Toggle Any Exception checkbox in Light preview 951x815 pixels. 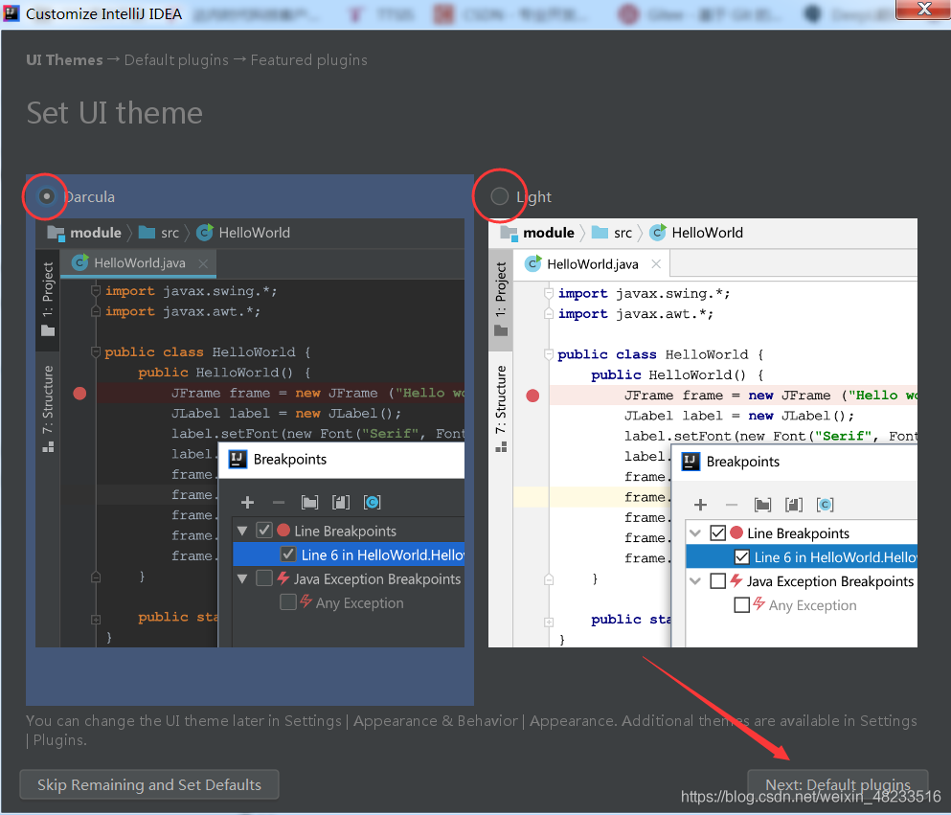pyautogui.click(x=741, y=604)
